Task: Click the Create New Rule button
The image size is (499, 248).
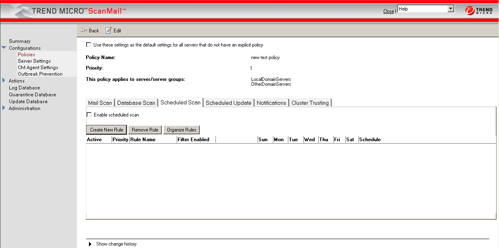Action: pyautogui.click(x=107, y=130)
